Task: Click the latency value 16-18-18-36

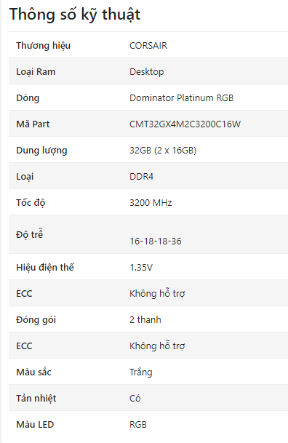Action: click(156, 242)
